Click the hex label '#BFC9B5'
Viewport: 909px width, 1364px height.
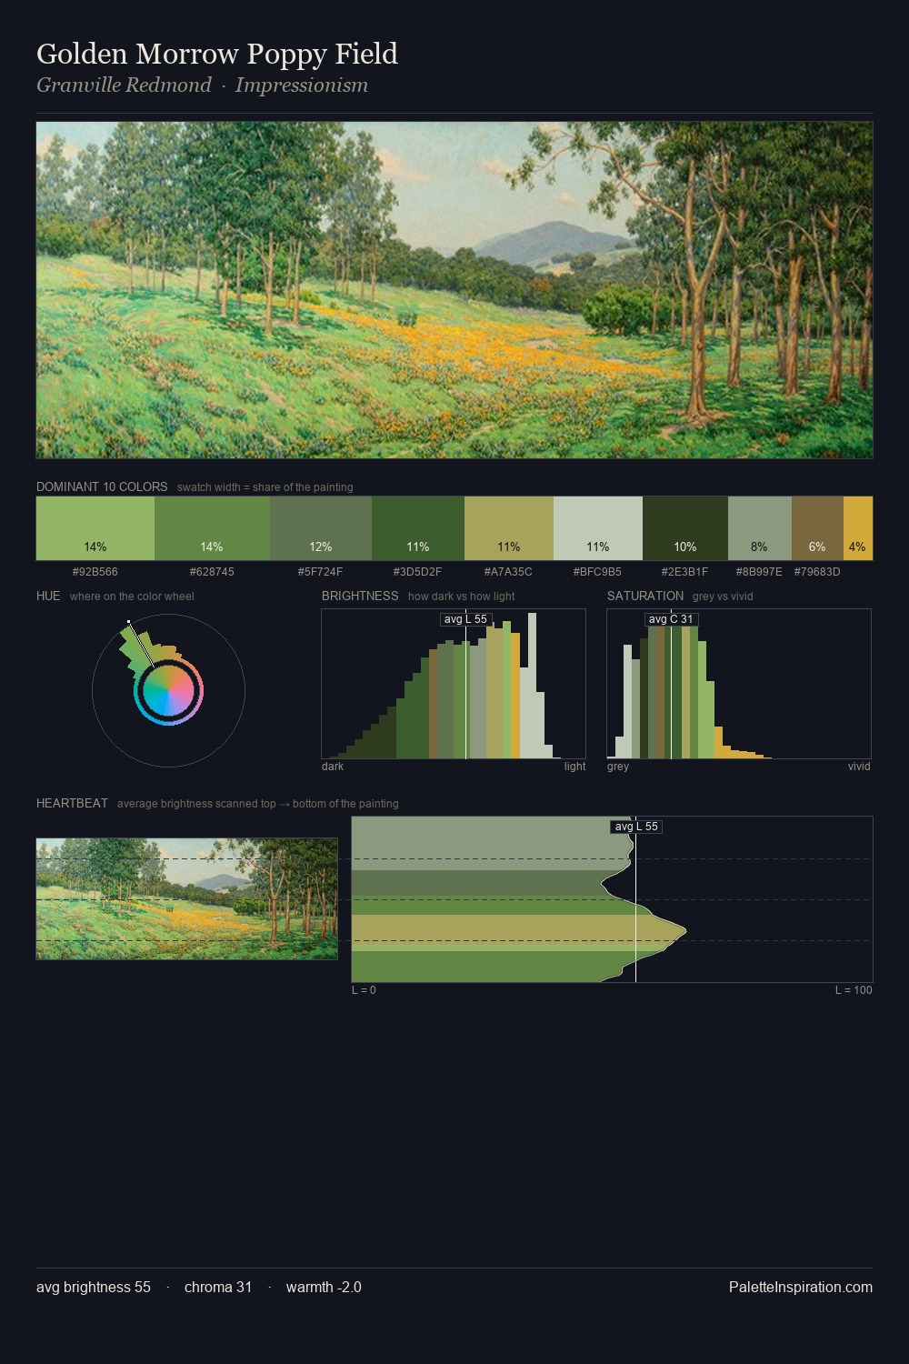(597, 572)
